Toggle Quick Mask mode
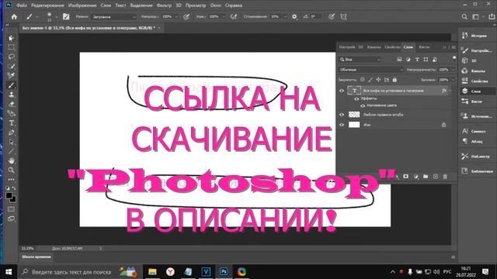The image size is (497, 279). 11,209
